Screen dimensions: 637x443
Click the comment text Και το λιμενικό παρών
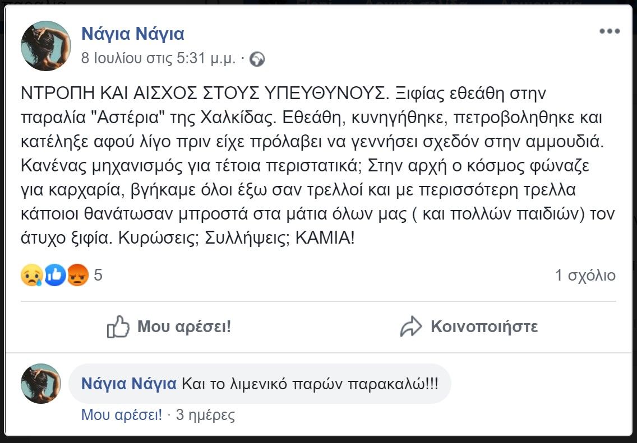pyautogui.click(x=310, y=384)
